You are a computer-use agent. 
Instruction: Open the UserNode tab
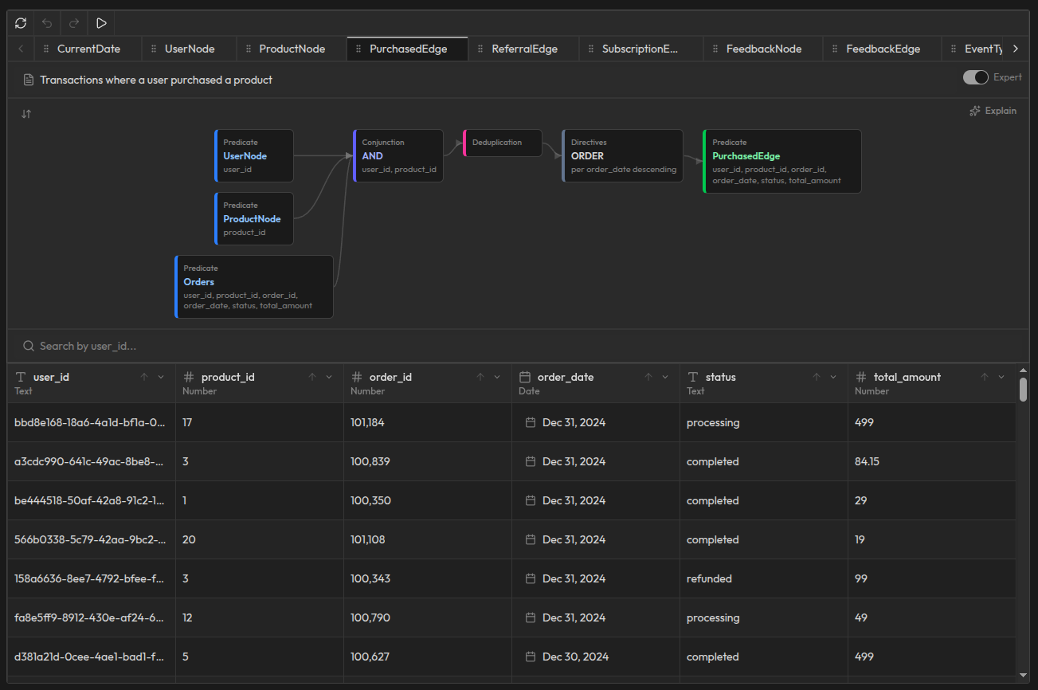[192, 48]
